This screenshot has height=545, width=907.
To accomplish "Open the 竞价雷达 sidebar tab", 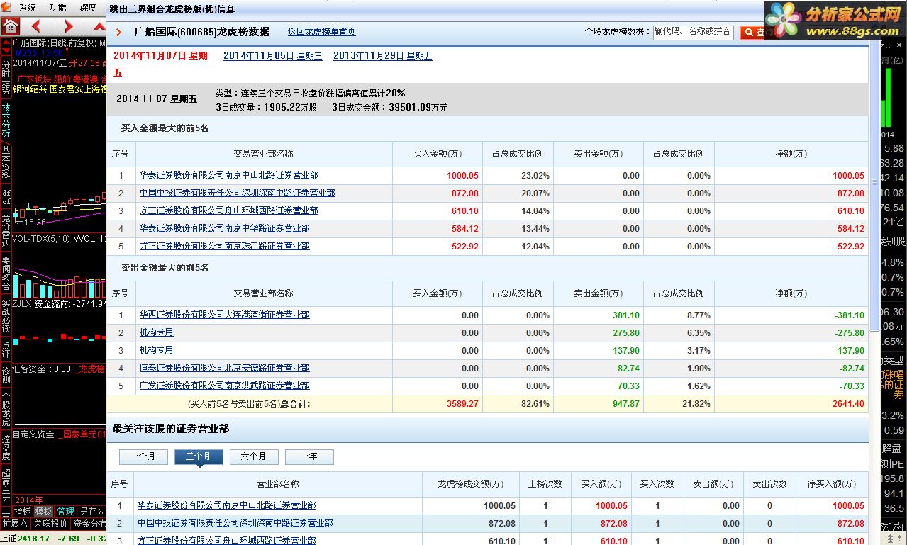I will pyautogui.click(x=6, y=230).
